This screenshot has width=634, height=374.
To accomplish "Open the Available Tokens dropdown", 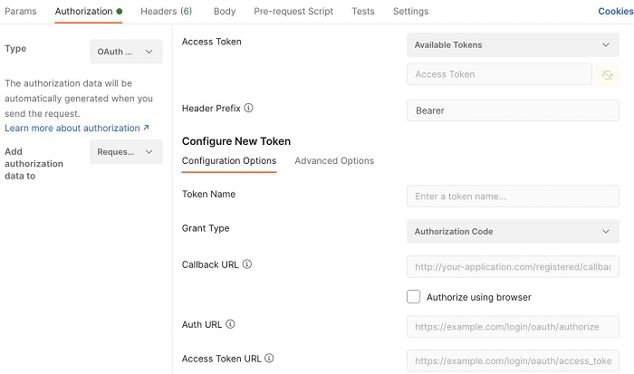I will [513, 44].
